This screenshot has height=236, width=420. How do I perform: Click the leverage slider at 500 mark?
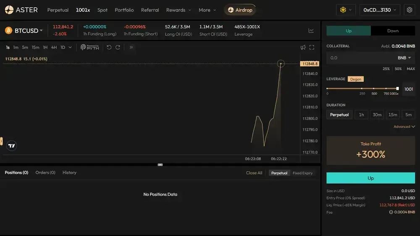click(x=374, y=89)
